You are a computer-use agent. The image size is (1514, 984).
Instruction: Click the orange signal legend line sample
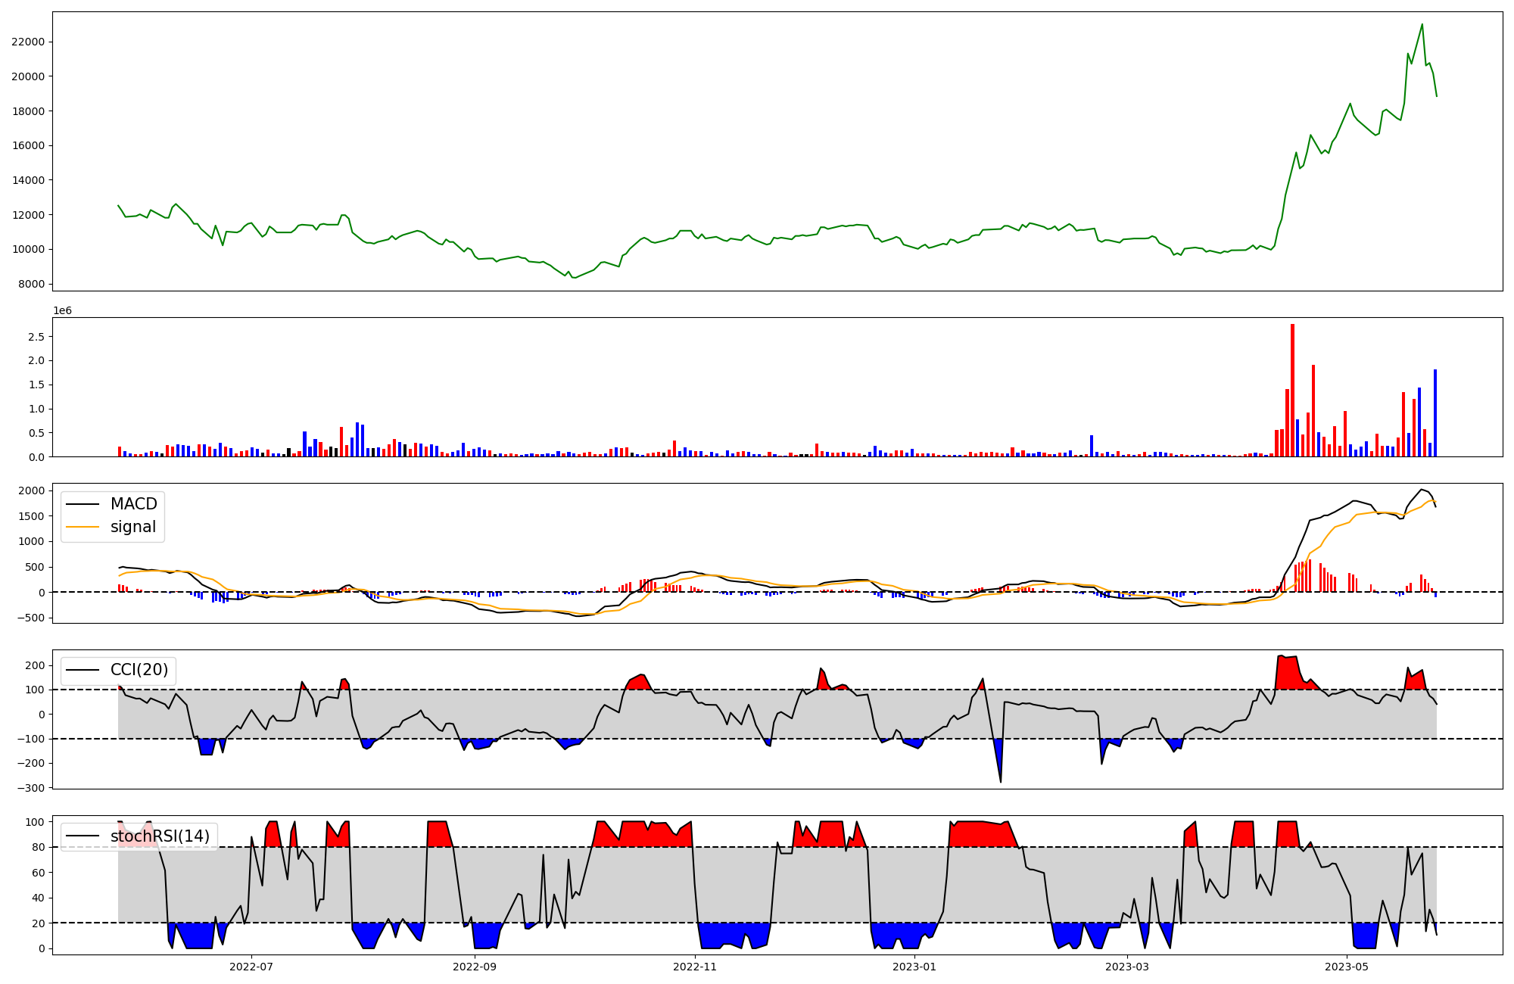click(83, 527)
